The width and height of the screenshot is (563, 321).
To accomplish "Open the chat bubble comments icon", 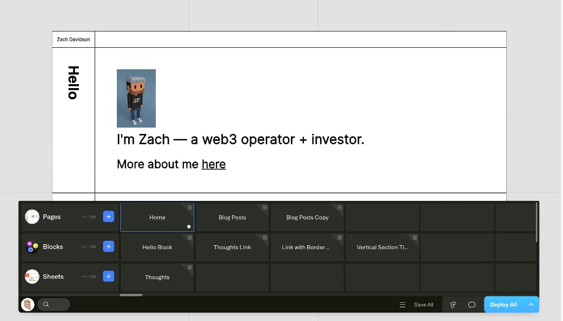I will [x=472, y=304].
